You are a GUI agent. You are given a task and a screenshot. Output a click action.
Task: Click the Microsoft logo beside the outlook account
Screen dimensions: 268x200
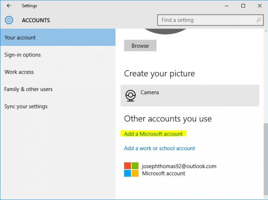pyautogui.click(x=131, y=169)
